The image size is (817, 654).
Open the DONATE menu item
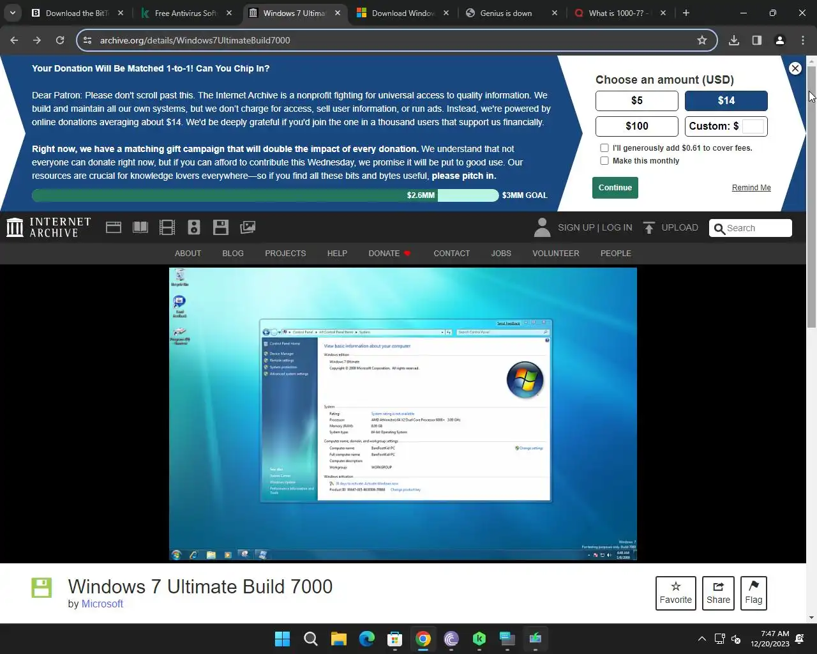point(389,254)
